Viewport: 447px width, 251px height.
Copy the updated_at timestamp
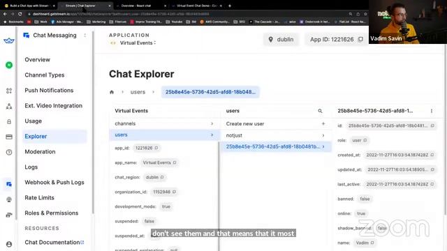pyautogui.click(x=432, y=169)
